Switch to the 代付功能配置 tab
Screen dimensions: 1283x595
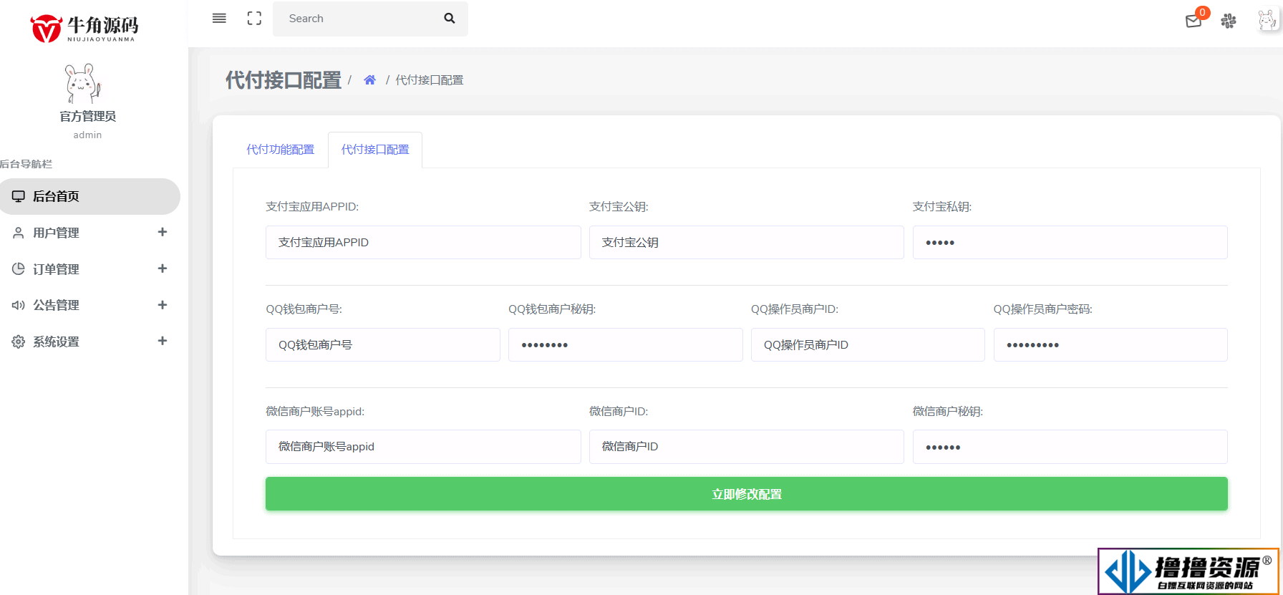pyautogui.click(x=281, y=150)
